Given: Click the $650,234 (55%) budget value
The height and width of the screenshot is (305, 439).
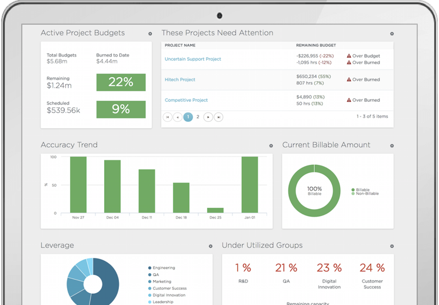Looking at the screenshot, I should [x=314, y=77].
